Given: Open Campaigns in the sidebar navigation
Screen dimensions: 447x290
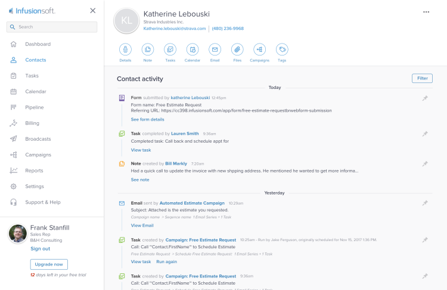Looking at the screenshot, I should 38,155.
